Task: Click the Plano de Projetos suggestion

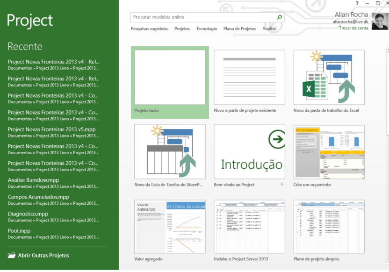Action: coord(239,29)
